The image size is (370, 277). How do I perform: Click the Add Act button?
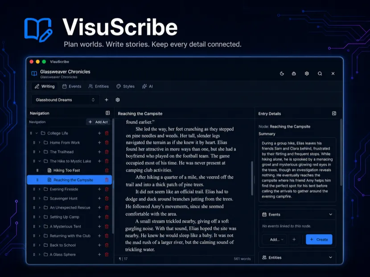coord(98,122)
